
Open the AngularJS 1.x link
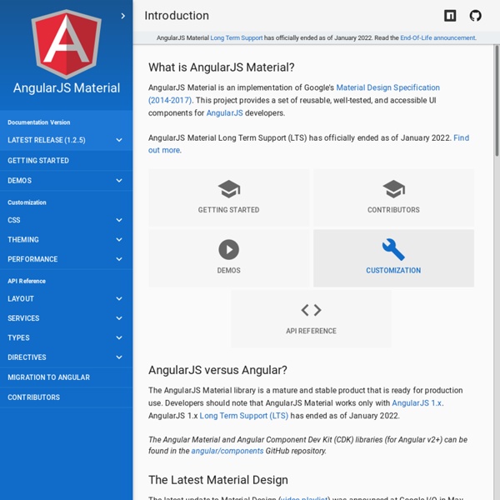coord(417,403)
